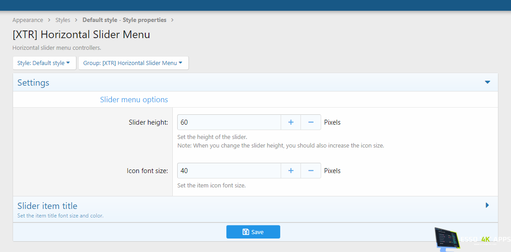The width and height of the screenshot is (511, 252).
Task: Increase Icon font size with plus button
Action: (x=291, y=171)
